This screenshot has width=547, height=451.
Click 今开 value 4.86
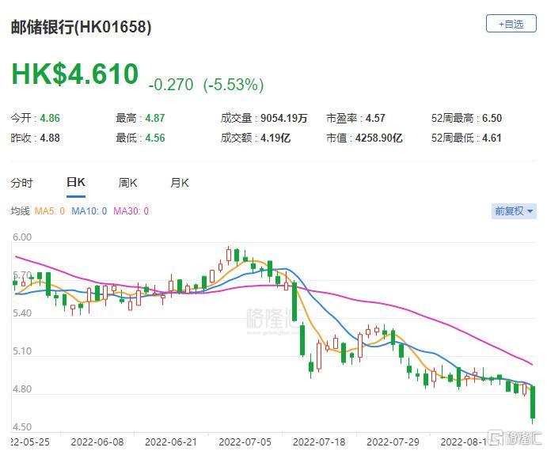(50, 118)
